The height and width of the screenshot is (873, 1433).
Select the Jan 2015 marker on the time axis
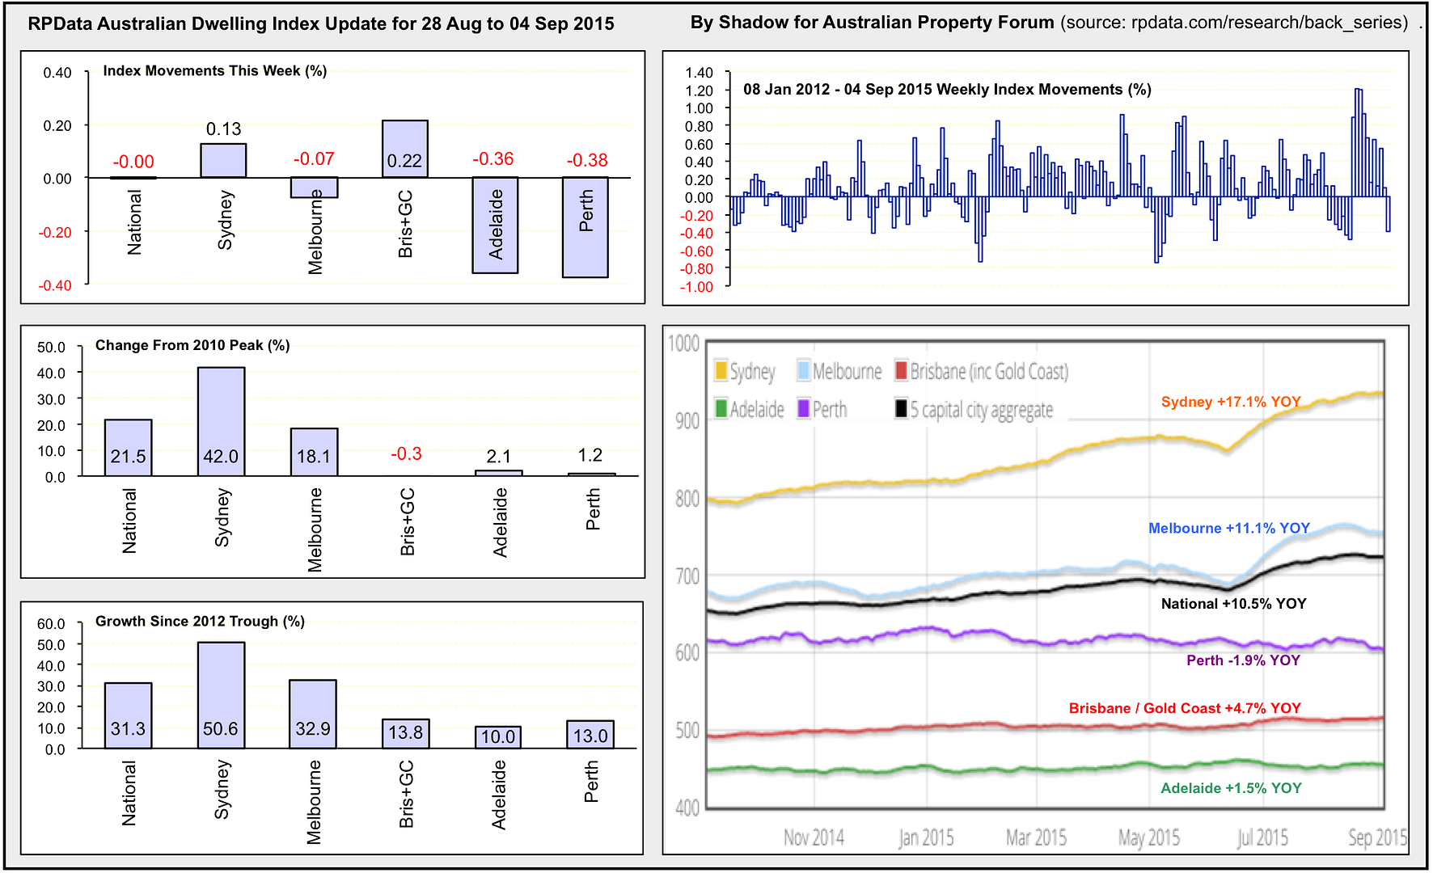pyautogui.click(x=926, y=837)
